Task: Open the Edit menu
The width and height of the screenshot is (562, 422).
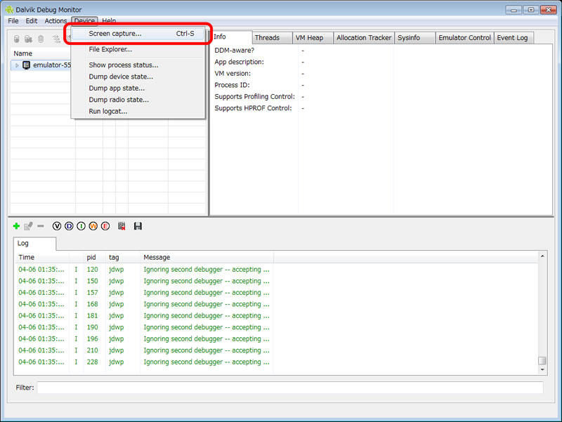Action: (32, 21)
